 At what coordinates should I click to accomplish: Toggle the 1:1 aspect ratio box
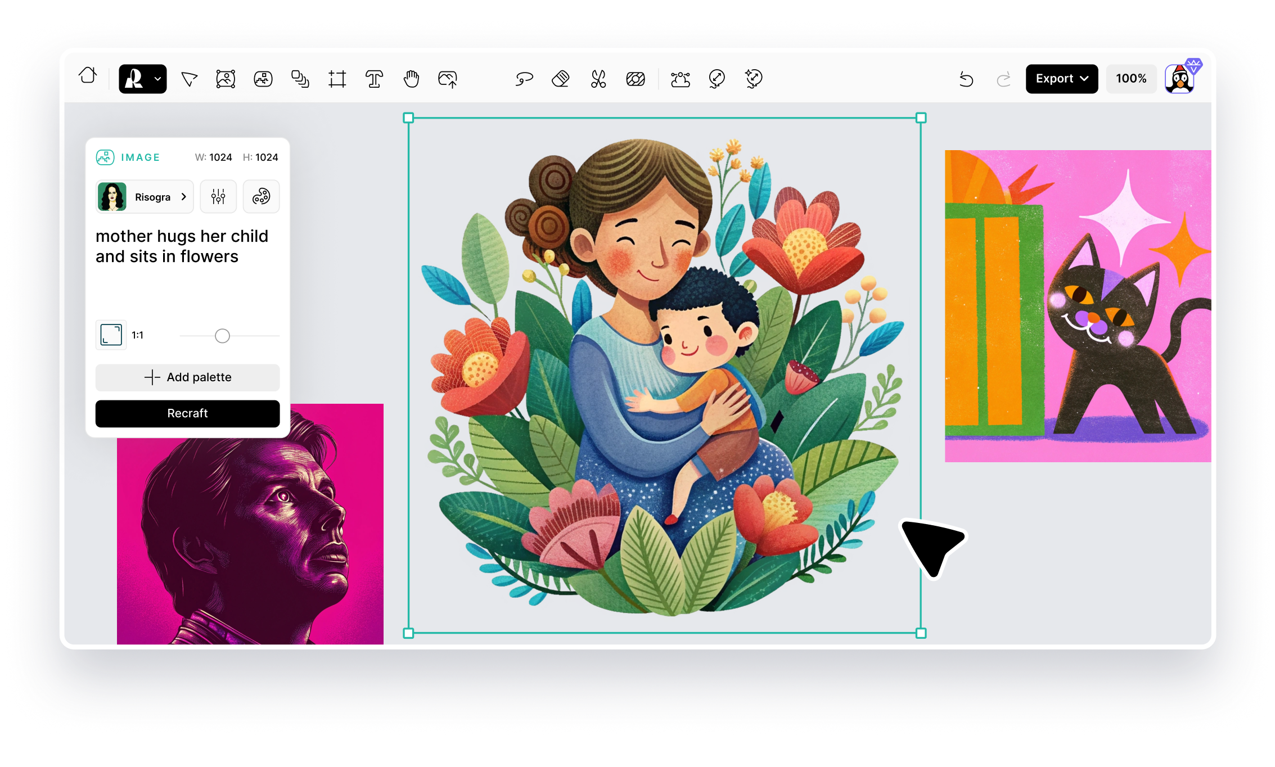click(x=111, y=335)
